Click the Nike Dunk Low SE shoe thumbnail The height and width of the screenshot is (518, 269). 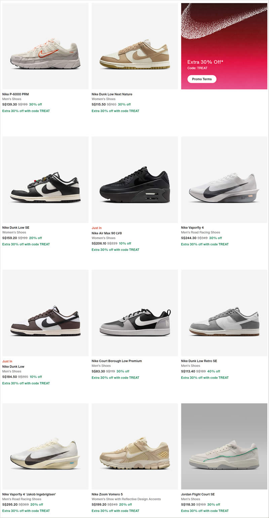45,179
